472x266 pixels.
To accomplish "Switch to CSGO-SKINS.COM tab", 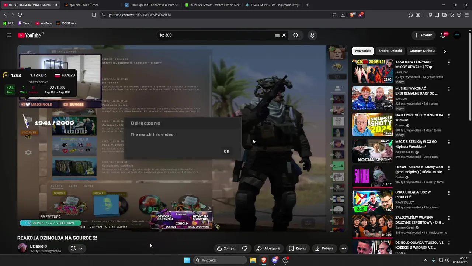I will [x=272, y=5].
